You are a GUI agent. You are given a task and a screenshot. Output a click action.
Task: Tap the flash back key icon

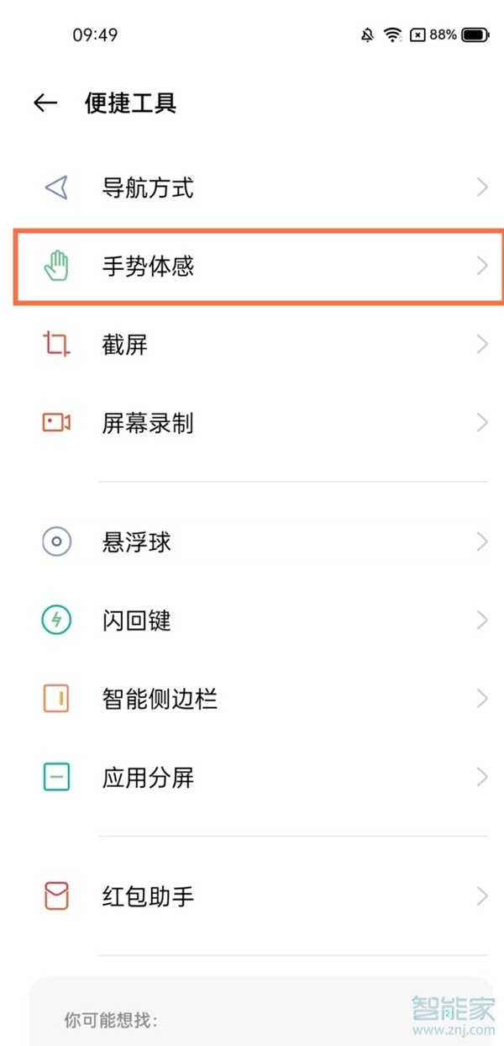pyautogui.click(x=56, y=621)
